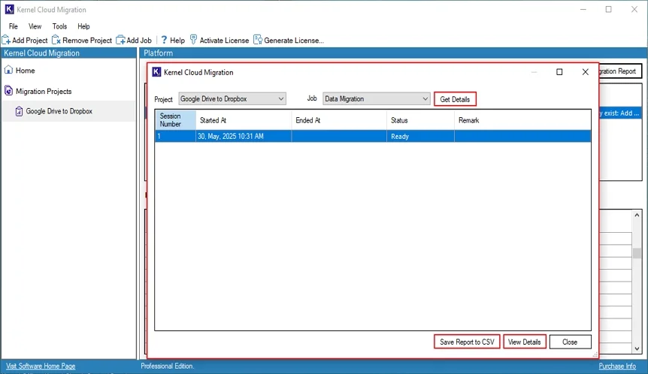Click the Get Details button

click(x=455, y=99)
